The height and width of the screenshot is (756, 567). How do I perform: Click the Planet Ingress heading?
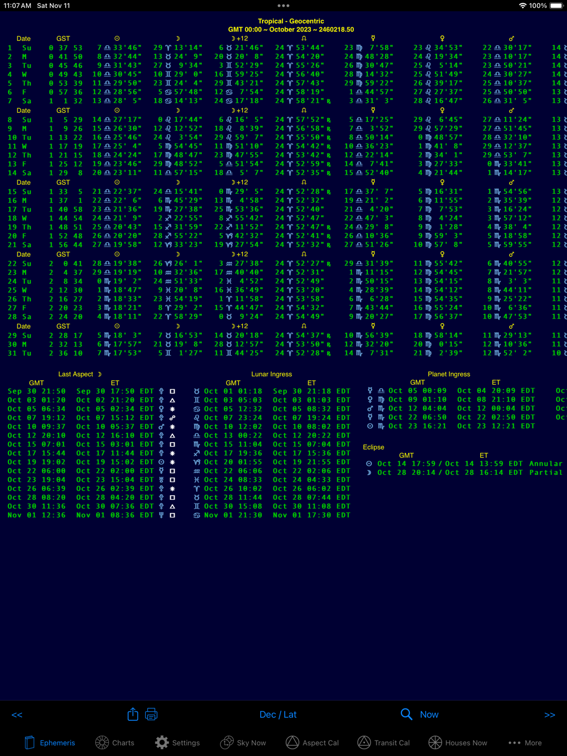coord(449,374)
